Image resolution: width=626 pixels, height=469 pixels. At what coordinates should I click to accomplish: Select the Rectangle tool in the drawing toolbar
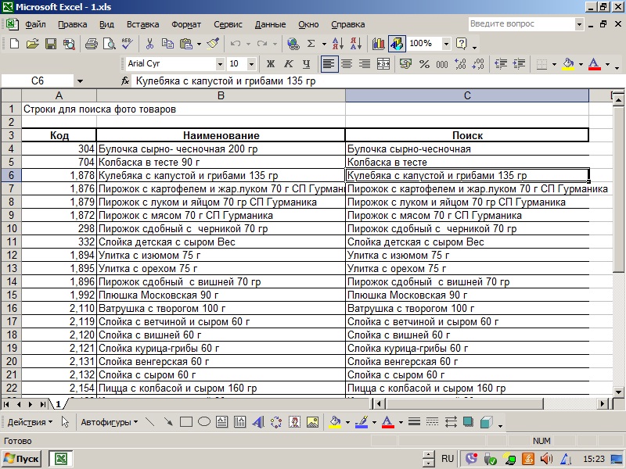click(186, 422)
